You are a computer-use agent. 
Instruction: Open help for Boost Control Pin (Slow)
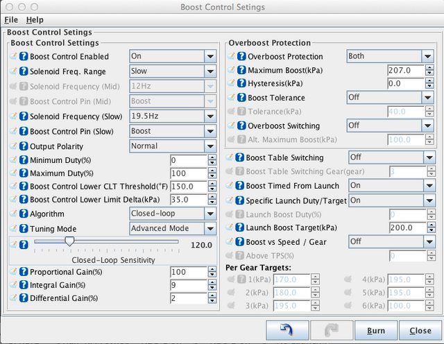pyautogui.click(x=24, y=131)
